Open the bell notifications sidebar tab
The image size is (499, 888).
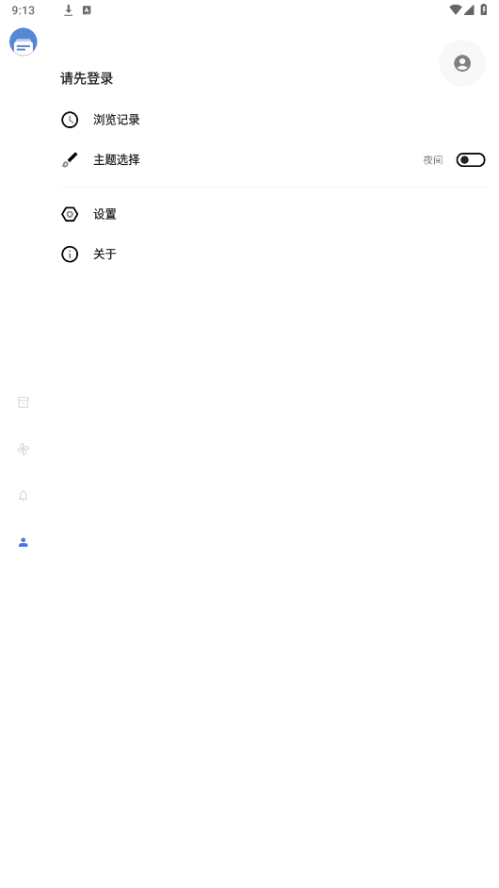pyautogui.click(x=24, y=496)
